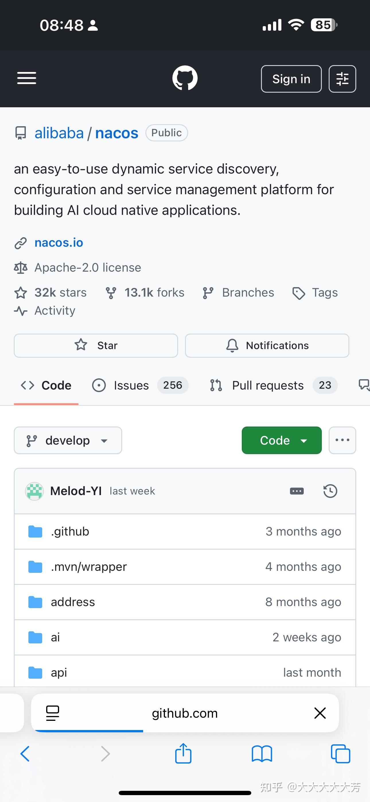Open the .mvn/wrapper folder
370x802 pixels.
click(89, 567)
